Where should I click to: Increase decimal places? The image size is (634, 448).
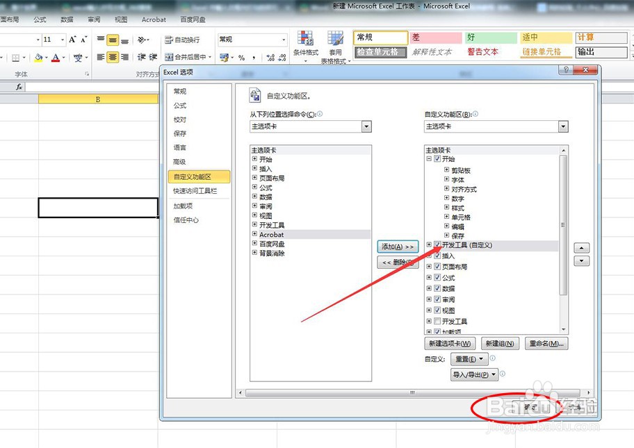point(270,58)
